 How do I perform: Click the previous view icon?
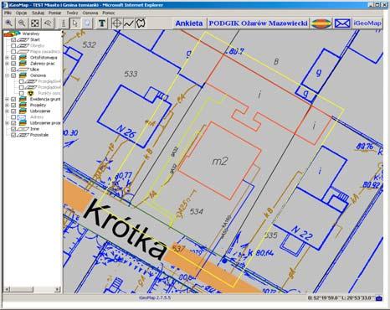coord(48,23)
